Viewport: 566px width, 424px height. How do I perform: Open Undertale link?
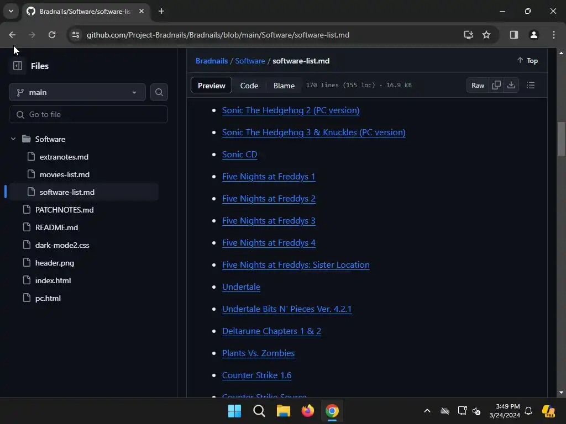click(x=241, y=287)
